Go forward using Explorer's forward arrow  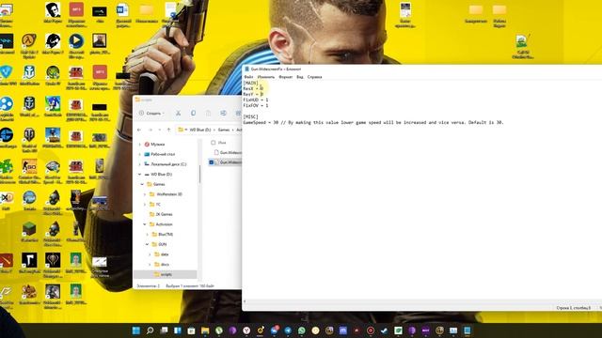tap(150, 130)
